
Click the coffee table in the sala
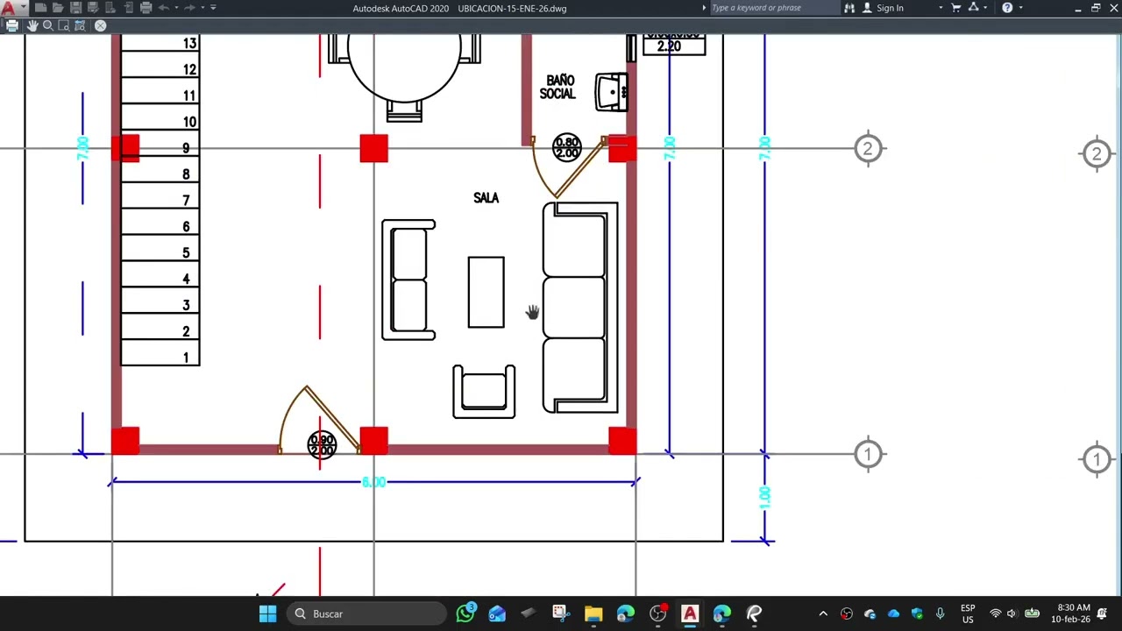[x=486, y=292]
